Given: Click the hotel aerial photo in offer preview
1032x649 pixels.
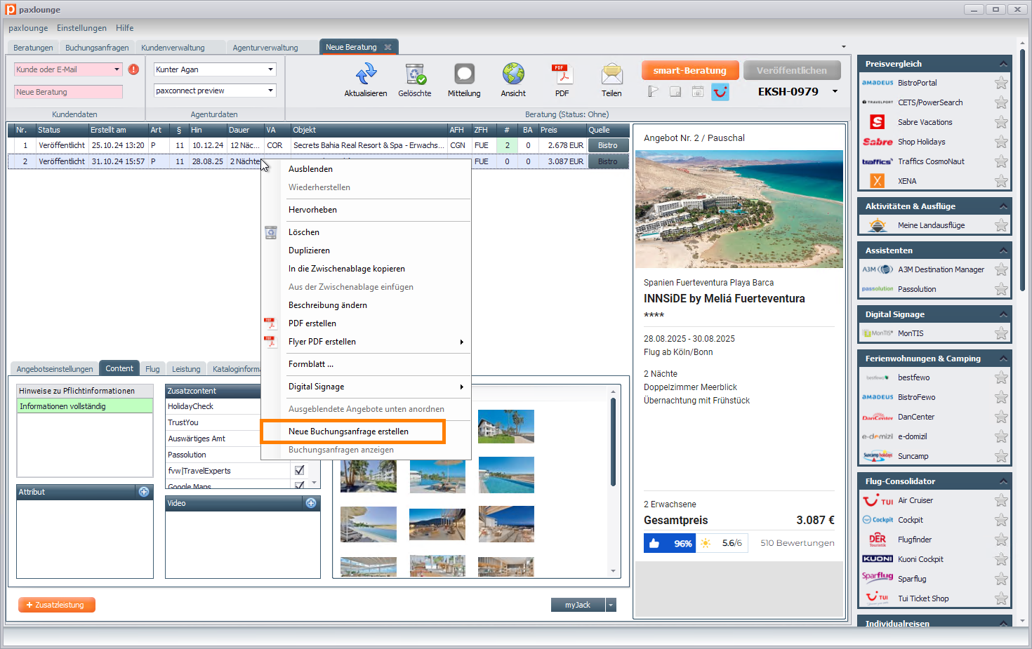Looking at the screenshot, I should coord(739,209).
